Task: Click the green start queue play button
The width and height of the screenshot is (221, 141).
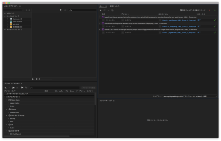Action: tap(215, 10)
